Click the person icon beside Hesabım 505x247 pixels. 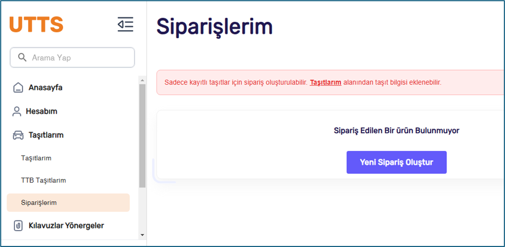[x=16, y=111]
